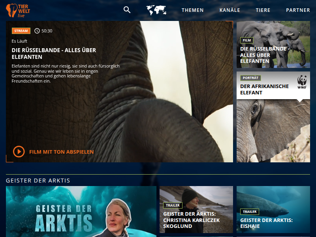Click the PORTRÄT badge label
The height and width of the screenshot is (237, 316).
[x=250, y=78]
